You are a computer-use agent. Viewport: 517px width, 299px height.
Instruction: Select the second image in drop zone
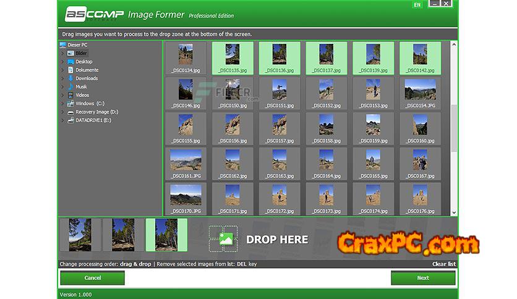tap(123, 235)
